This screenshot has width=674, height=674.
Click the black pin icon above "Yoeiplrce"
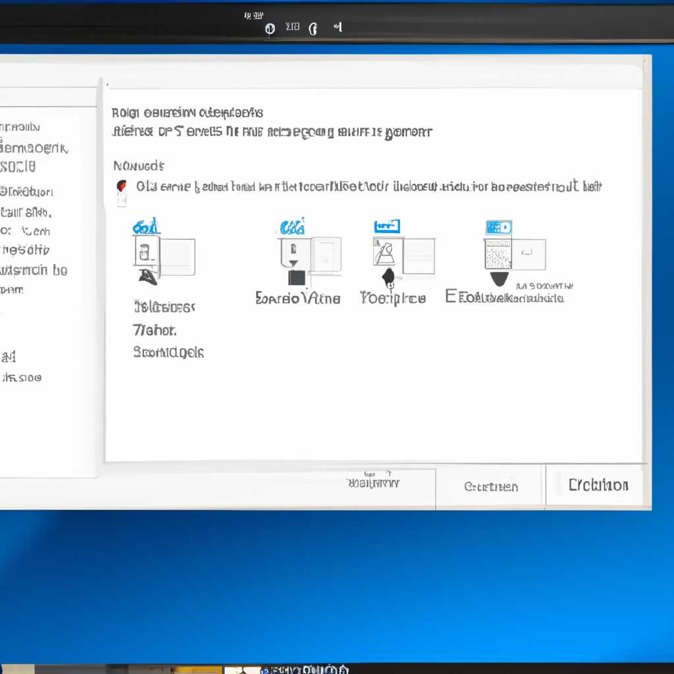click(x=388, y=278)
